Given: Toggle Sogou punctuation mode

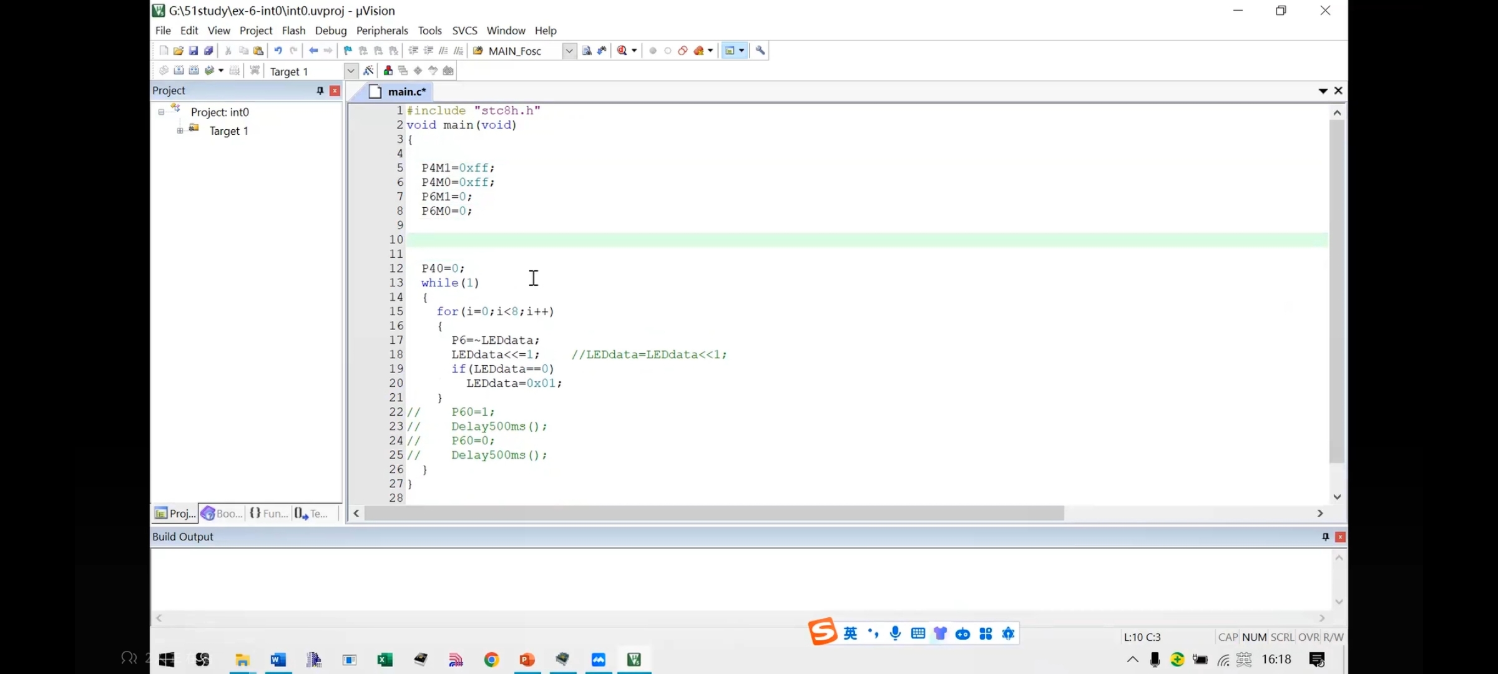Looking at the screenshot, I should [873, 633].
